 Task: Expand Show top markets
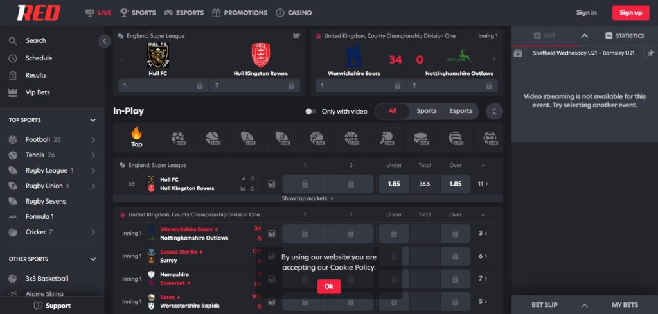click(x=308, y=199)
